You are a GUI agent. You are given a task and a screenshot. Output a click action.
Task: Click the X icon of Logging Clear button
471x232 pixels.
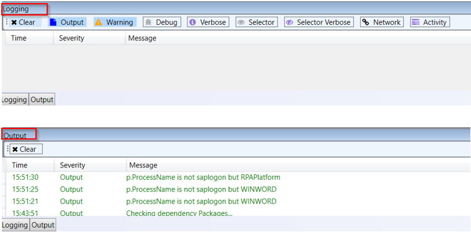(14, 22)
